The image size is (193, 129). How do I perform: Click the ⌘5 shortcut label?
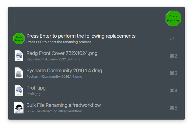tap(173, 108)
